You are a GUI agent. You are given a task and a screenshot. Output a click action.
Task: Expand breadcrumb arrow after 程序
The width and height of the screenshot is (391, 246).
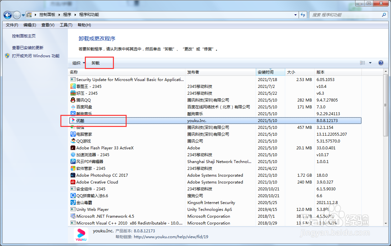point(75,15)
